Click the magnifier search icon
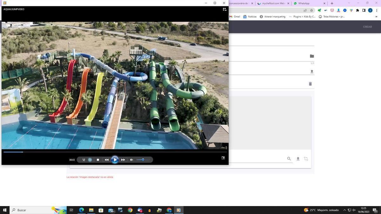The width and height of the screenshot is (381, 214). 289,159
